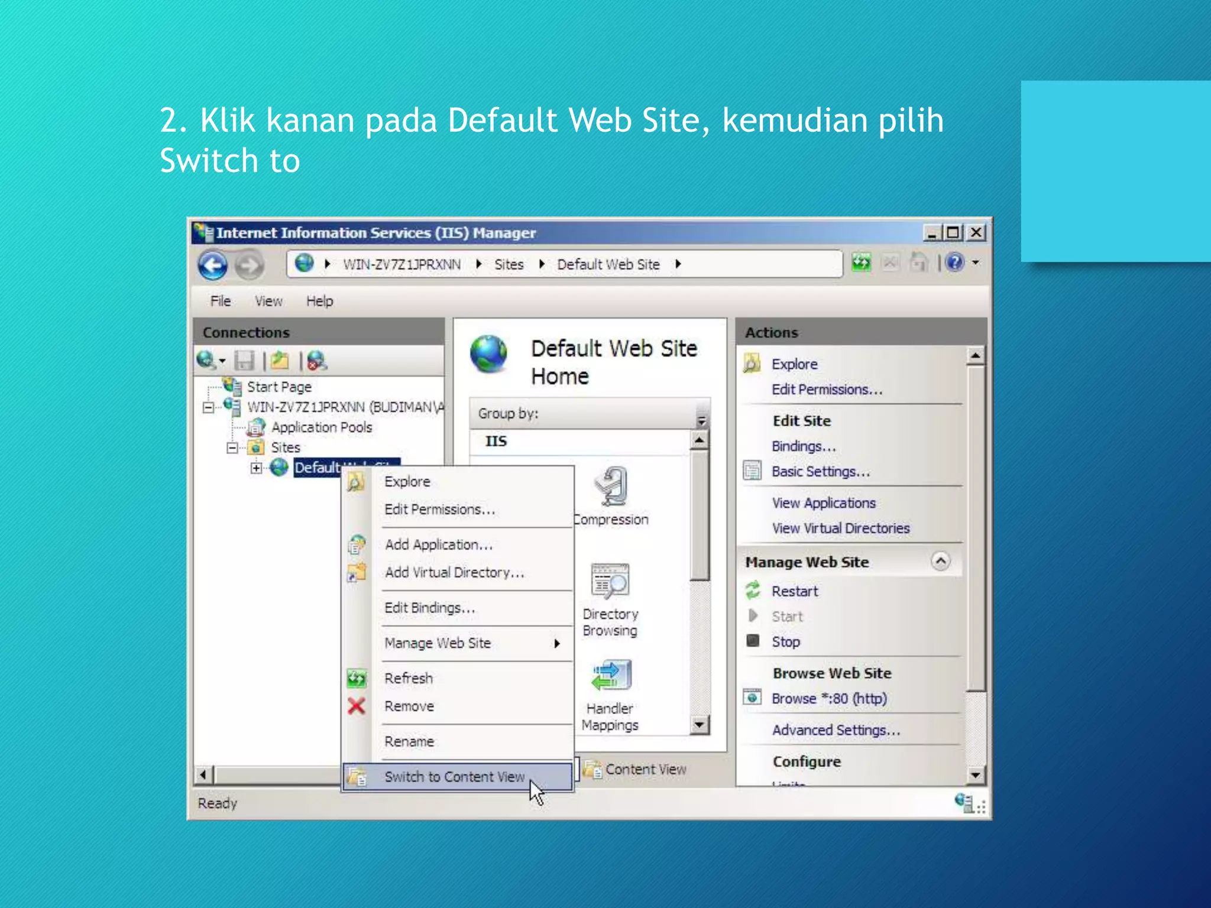Click the Save connections disk icon
Viewport: 1211px width, 908px height.
[244, 361]
